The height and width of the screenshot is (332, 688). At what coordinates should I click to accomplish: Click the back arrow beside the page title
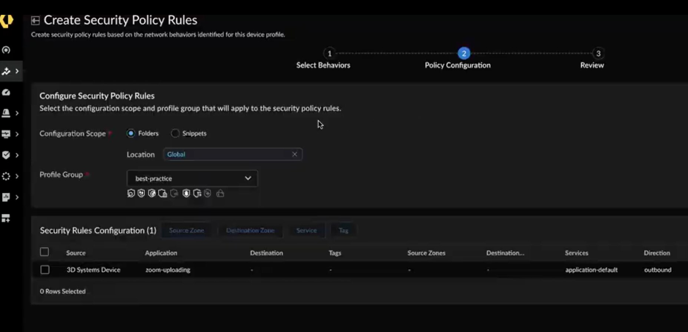click(35, 20)
